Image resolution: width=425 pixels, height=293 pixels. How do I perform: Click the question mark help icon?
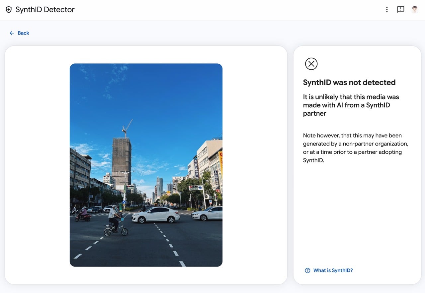tap(307, 270)
